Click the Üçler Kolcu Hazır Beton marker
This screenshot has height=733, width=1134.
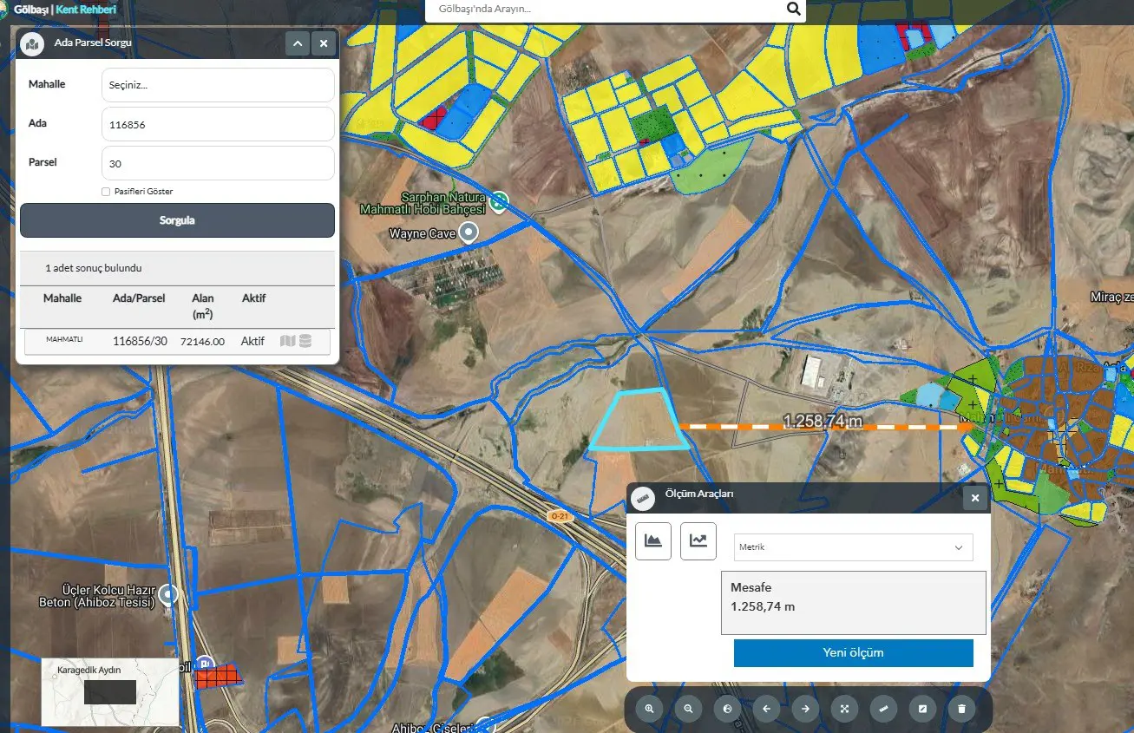click(168, 595)
